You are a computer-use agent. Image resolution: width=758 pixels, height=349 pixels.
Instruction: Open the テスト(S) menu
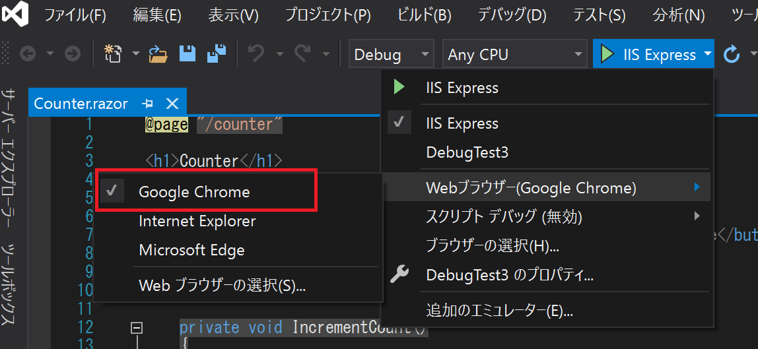coord(600,15)
